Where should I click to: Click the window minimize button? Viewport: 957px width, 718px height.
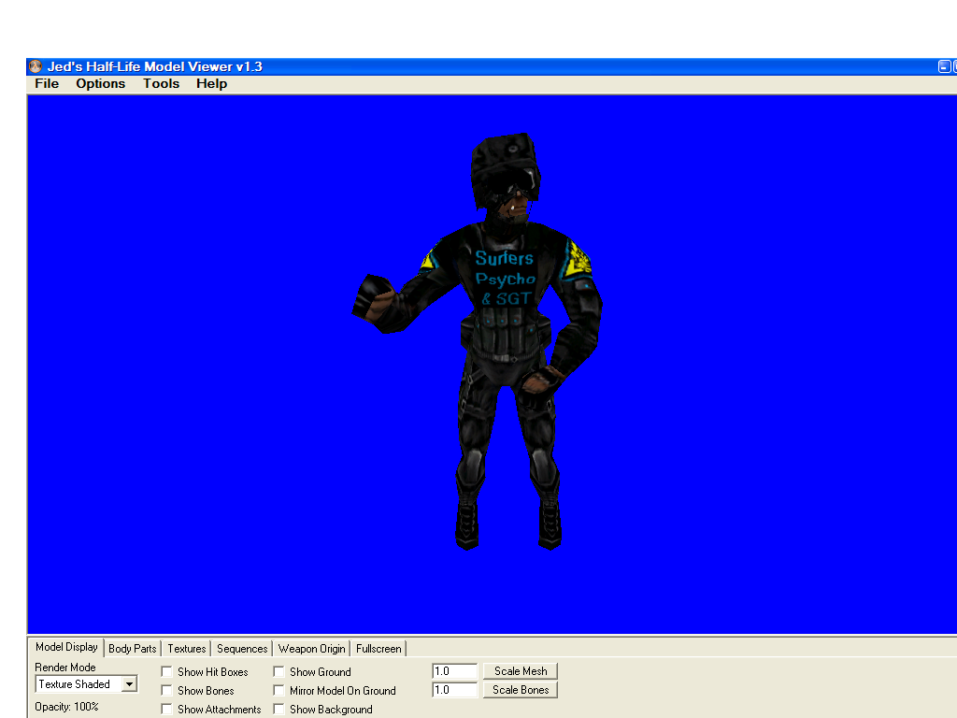click(944, 66)
